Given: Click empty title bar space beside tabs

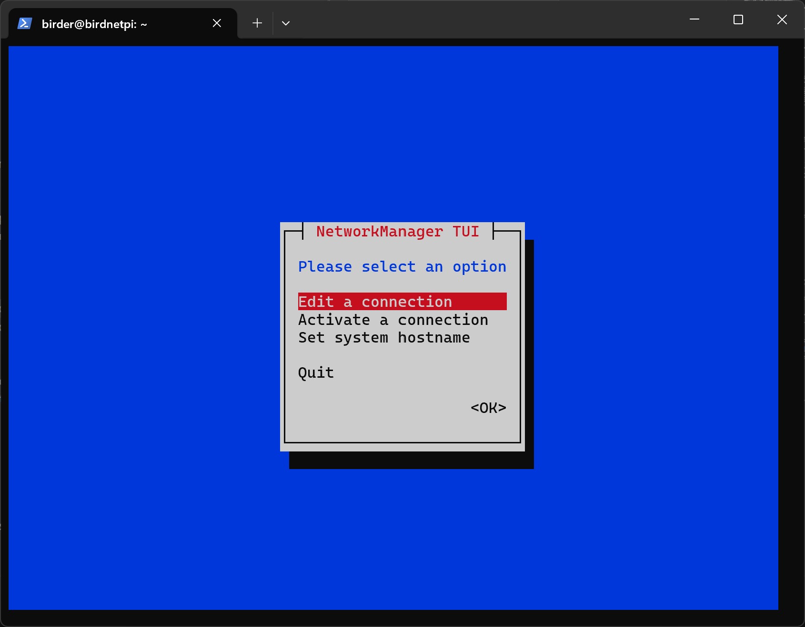Looking at the screenshot, I should pos(476,21).
